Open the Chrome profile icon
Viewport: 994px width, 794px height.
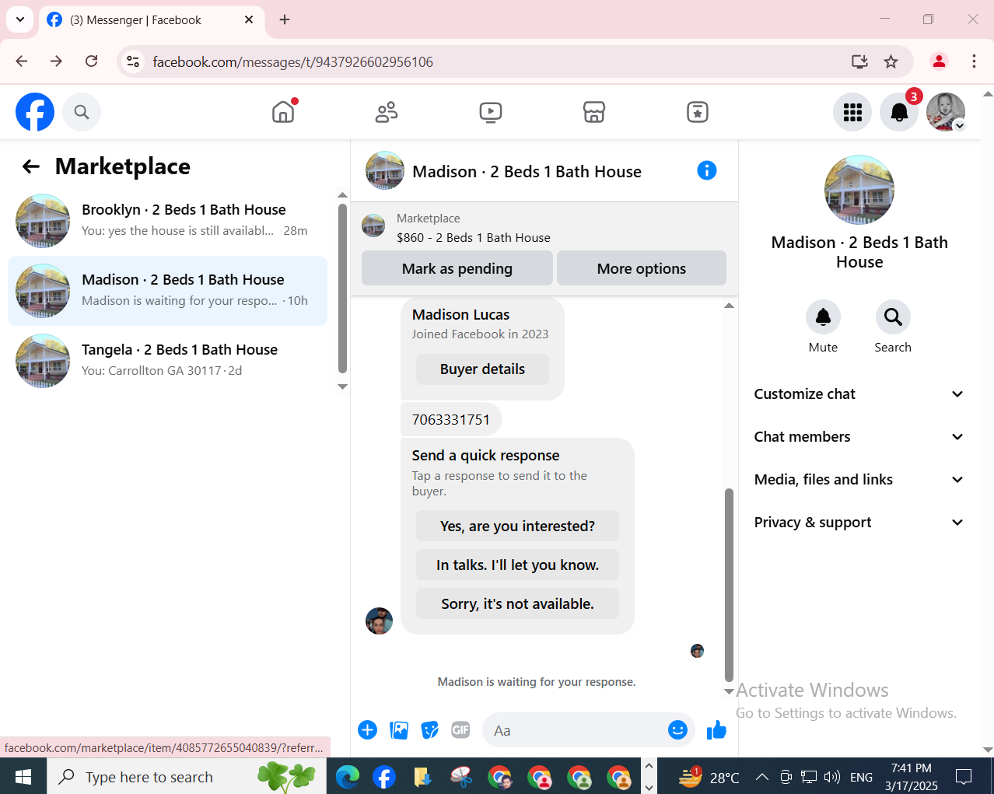tap(939, 61)
